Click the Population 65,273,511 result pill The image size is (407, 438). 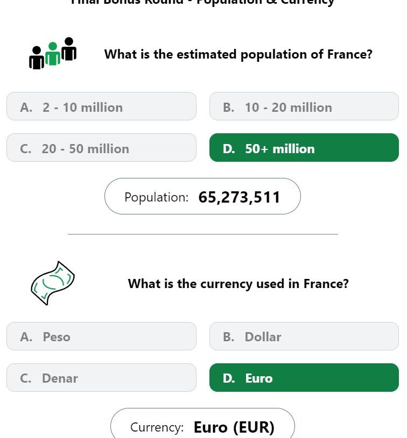(202, 196)
